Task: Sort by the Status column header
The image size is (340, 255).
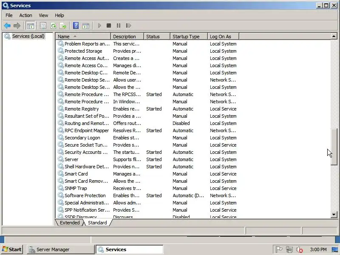Action: 157,37
